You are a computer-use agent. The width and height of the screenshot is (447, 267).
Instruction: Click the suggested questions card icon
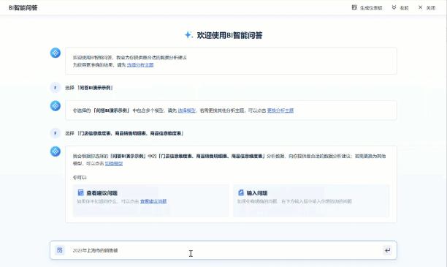[x=80, y=193]
